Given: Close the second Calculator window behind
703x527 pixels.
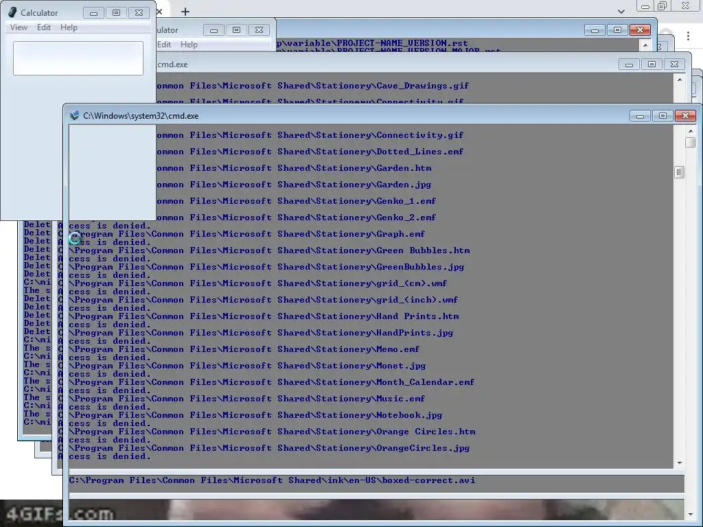Looking at the screenshot, I should coord(259,30).
